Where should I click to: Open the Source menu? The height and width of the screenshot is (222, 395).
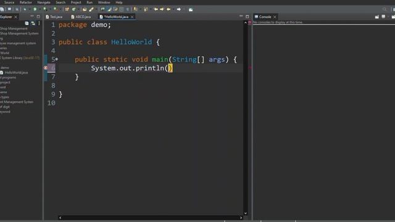(x=9, y=2)
